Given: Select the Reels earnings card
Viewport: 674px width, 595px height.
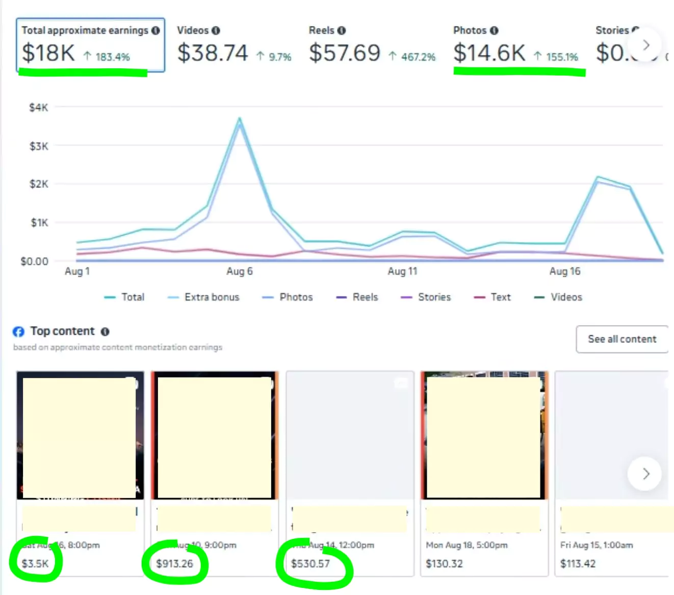Looking at the screenshot, I should coord(372,45).
